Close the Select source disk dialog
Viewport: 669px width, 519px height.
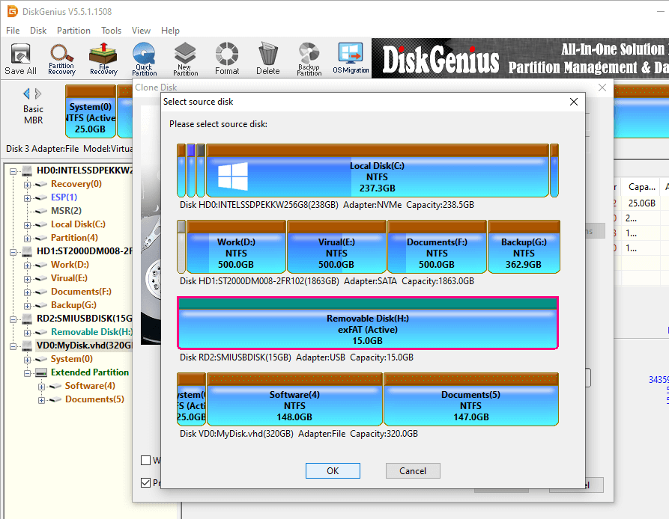(574, 102)
